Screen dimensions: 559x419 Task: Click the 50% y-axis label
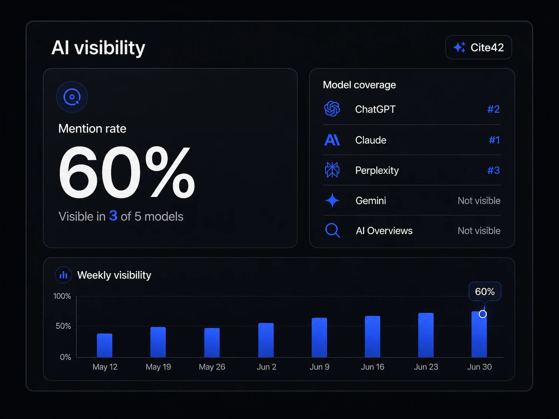coord(63,326)
